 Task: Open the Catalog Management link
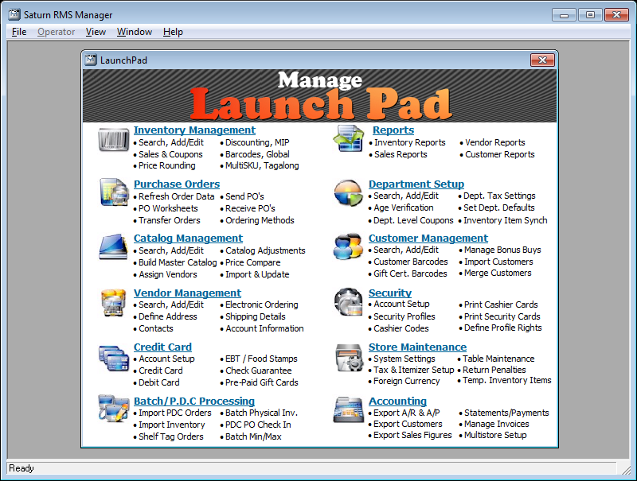pyautogui.click(x=188, y=239)
